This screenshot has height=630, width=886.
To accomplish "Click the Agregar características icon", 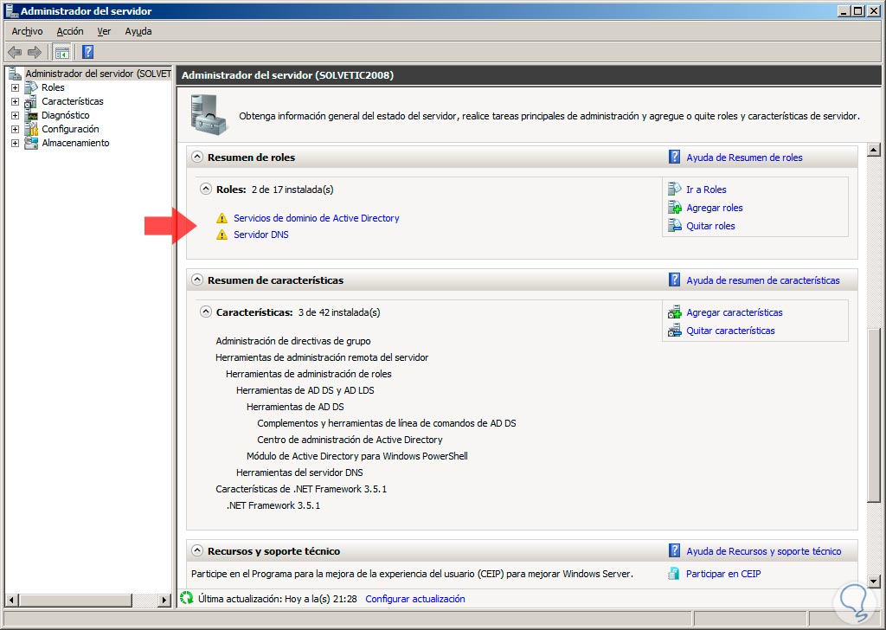I will 675,312.
